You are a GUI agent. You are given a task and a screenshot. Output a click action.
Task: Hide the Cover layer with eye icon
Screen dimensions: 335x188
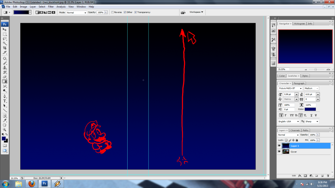tap(279, 151)
